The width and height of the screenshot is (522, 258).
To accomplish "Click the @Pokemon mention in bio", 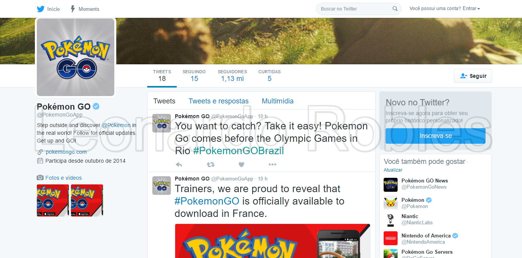I will click(x=116, y=125).
